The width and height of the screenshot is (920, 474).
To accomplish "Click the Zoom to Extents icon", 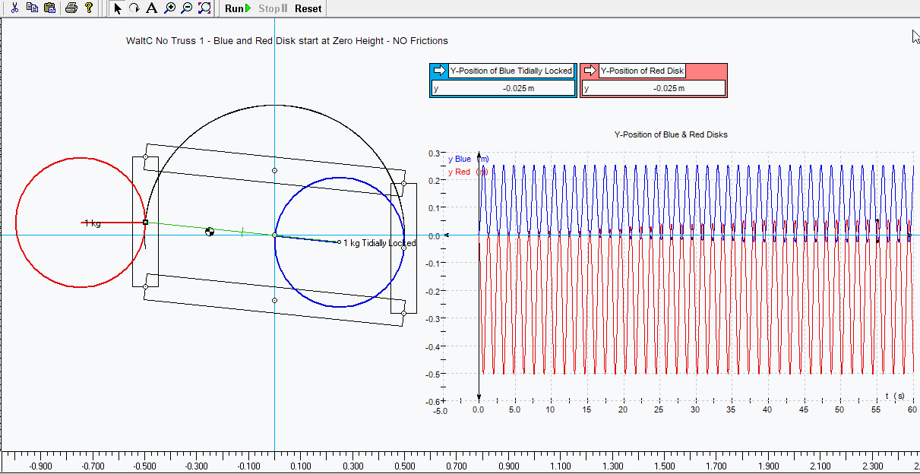I will [x=204, y=8].
